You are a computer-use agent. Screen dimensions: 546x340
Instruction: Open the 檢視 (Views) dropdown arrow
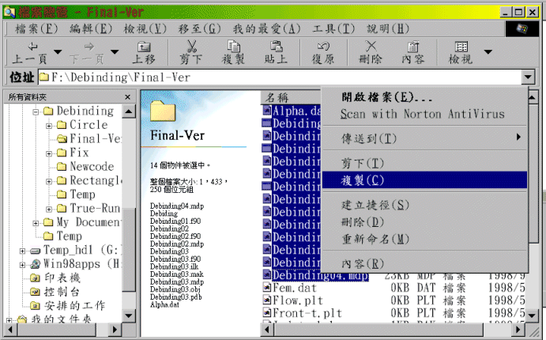tap(487, 52)
